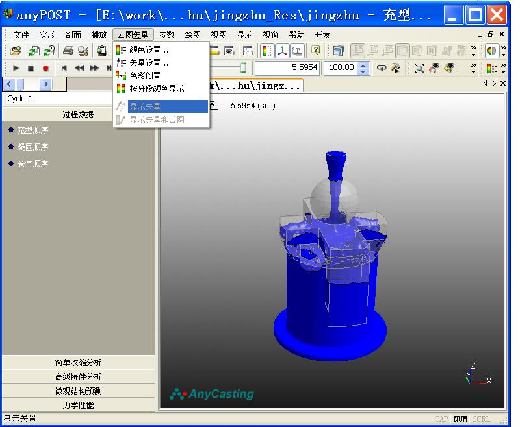The height and width of the screenshot is (427, 520).
Task: Click the printer icon
Action: [68, 51]
